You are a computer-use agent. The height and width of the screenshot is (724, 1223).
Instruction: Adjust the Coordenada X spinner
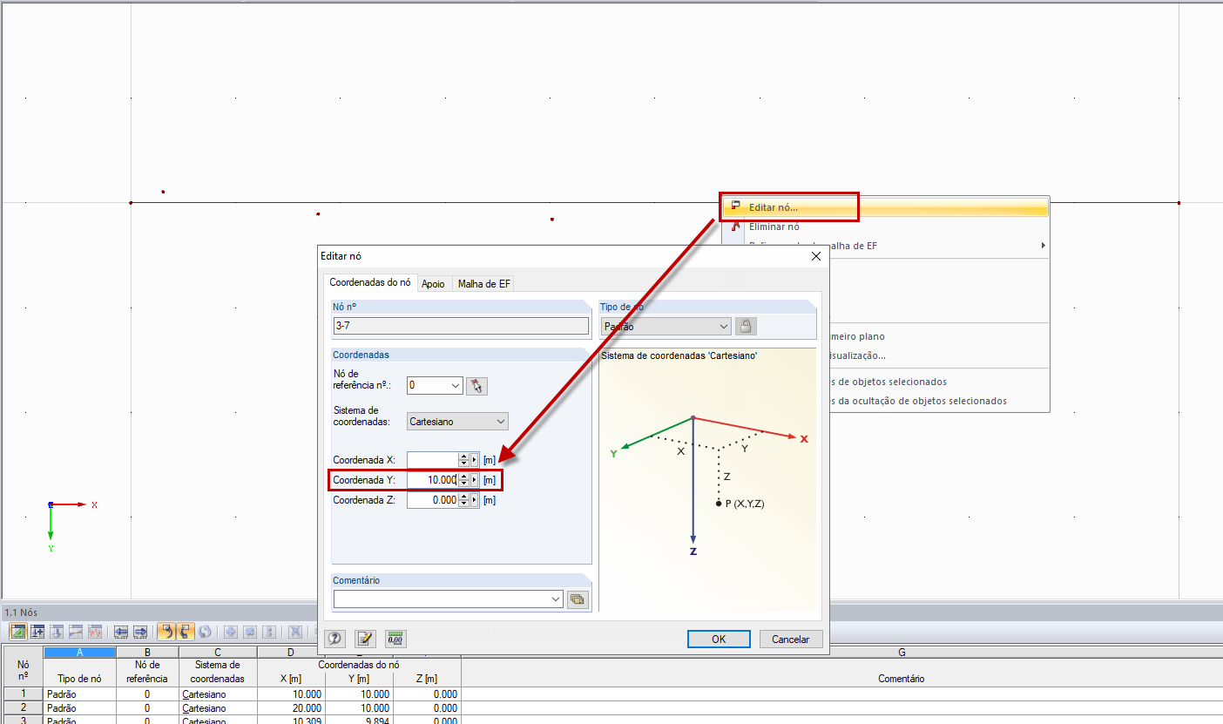click(463, 459)
